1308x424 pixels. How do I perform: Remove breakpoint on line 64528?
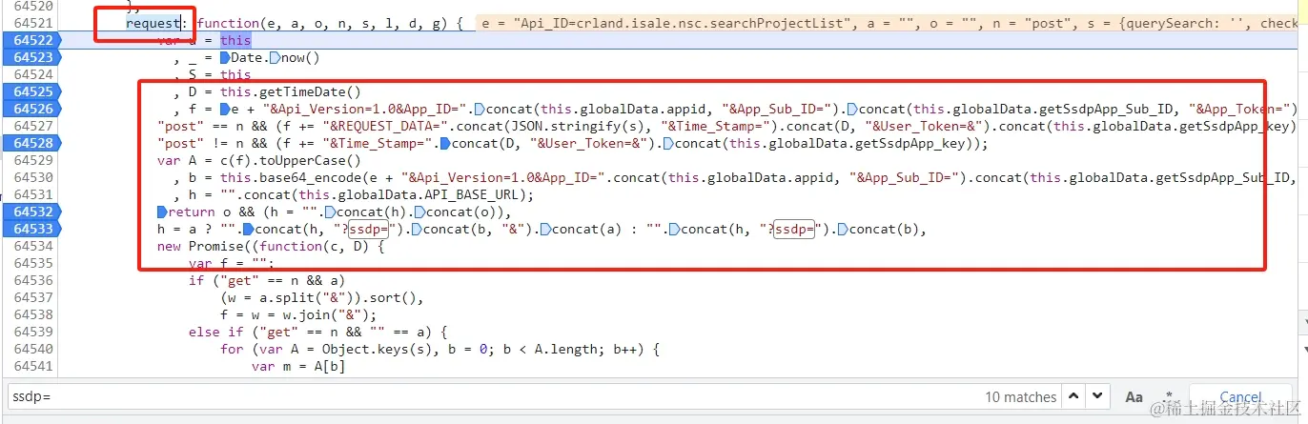[32, 143]
